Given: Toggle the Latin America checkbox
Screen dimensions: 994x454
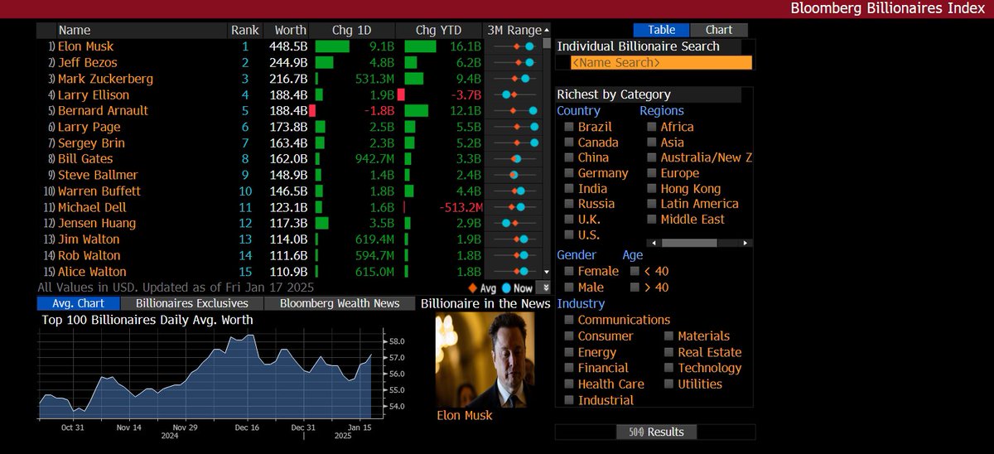Looking at the screenshot, I should [x=652, y=204].
